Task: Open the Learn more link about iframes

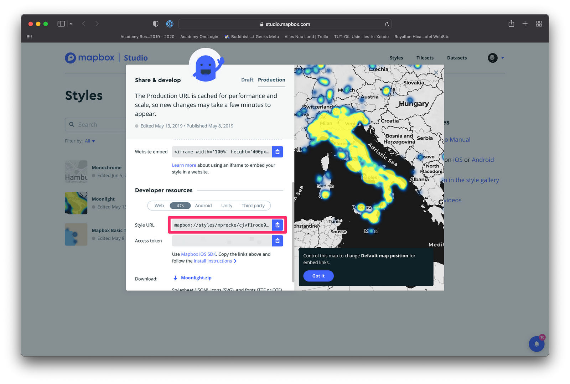Action: pos(184,165)
